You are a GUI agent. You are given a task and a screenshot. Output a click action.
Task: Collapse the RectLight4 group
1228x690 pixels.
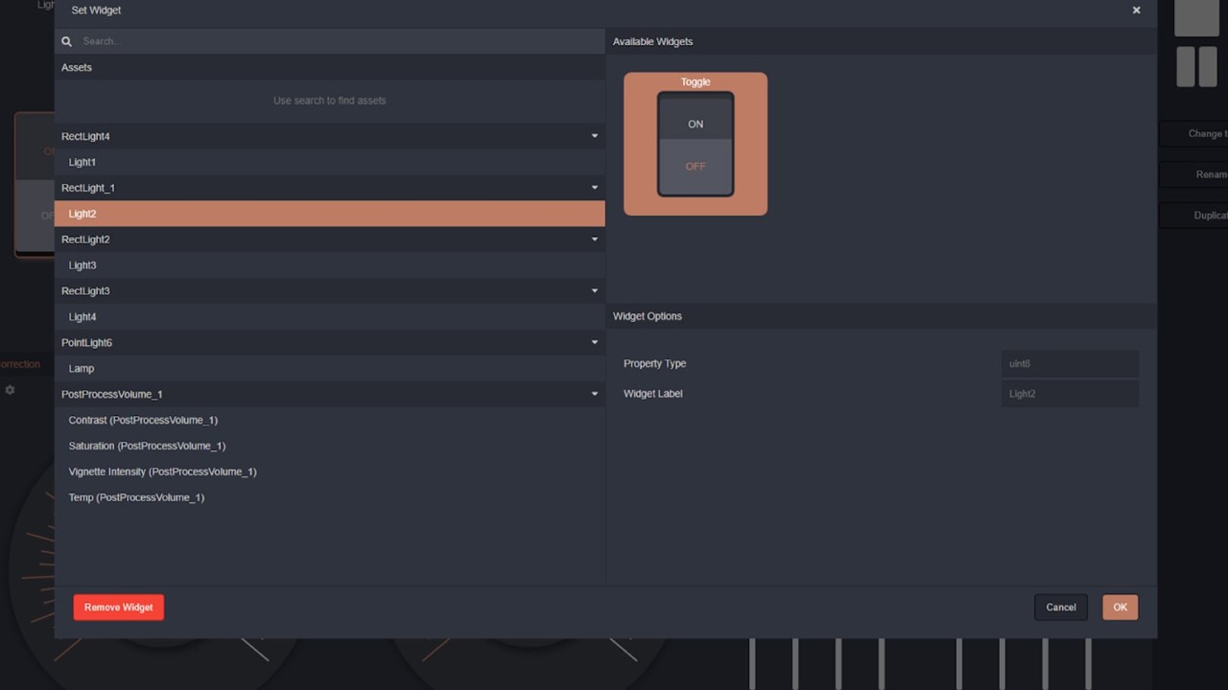pyautogui.click(x=594, y=136)
